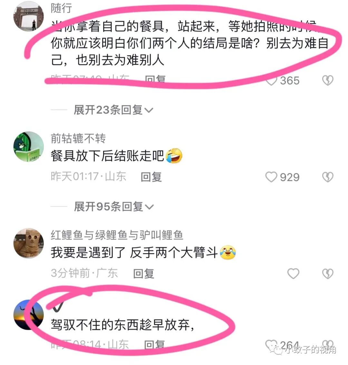Open paper-bag cat avatar of 红鲤鱼 user
Screen dimensions: 348x365
coord(29,243)
